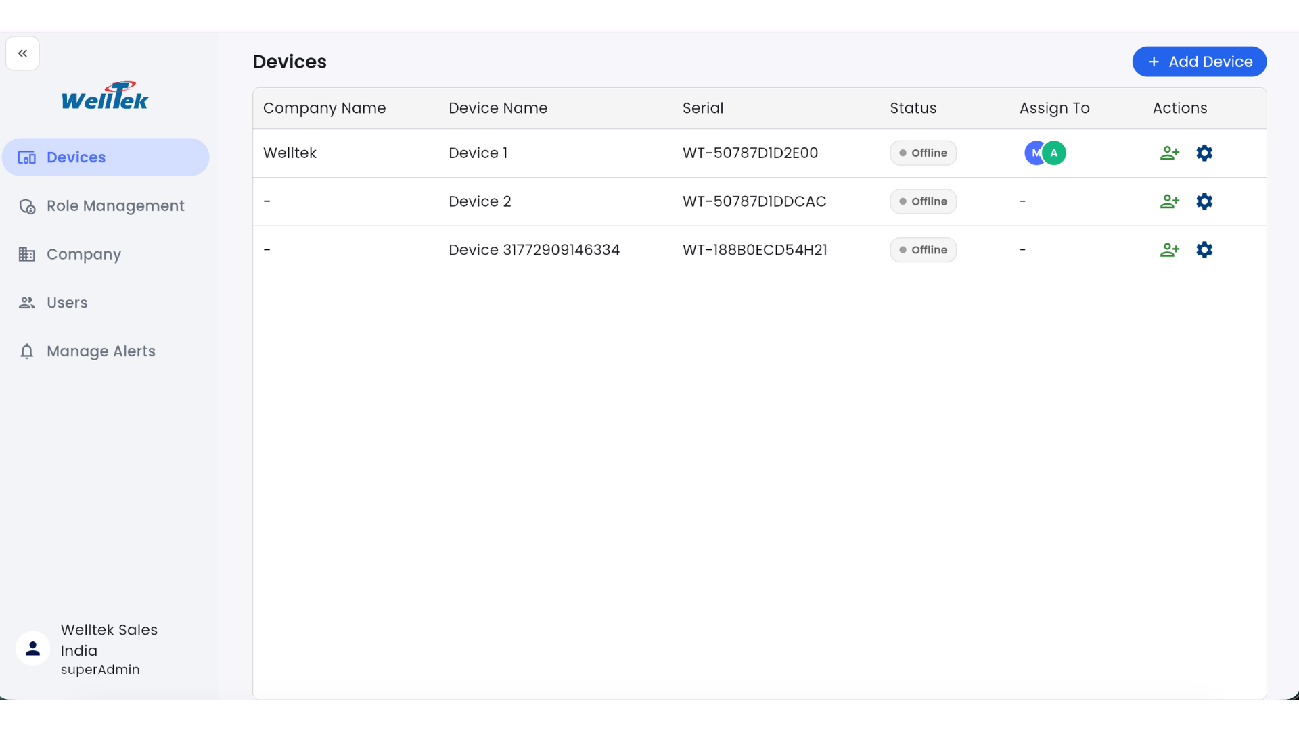Open the Users page
The height and width of the screenshot is (730, 1299).
click(67, 303)
